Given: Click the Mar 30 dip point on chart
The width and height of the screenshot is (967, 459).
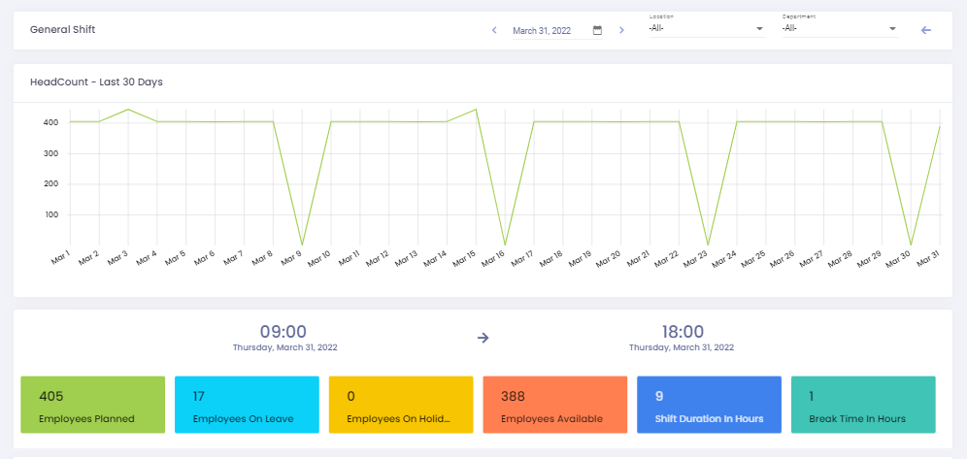Looking at the screenshot, I should click(911, 246).
